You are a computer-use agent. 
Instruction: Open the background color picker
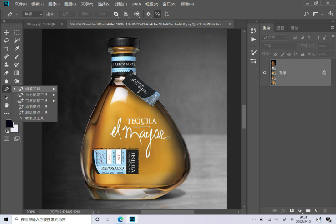pyautogui.click(x=16, y=129)
